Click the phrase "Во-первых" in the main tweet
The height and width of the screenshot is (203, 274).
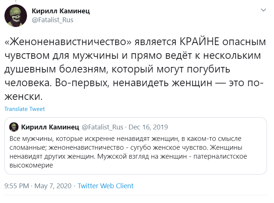point(83,83)
